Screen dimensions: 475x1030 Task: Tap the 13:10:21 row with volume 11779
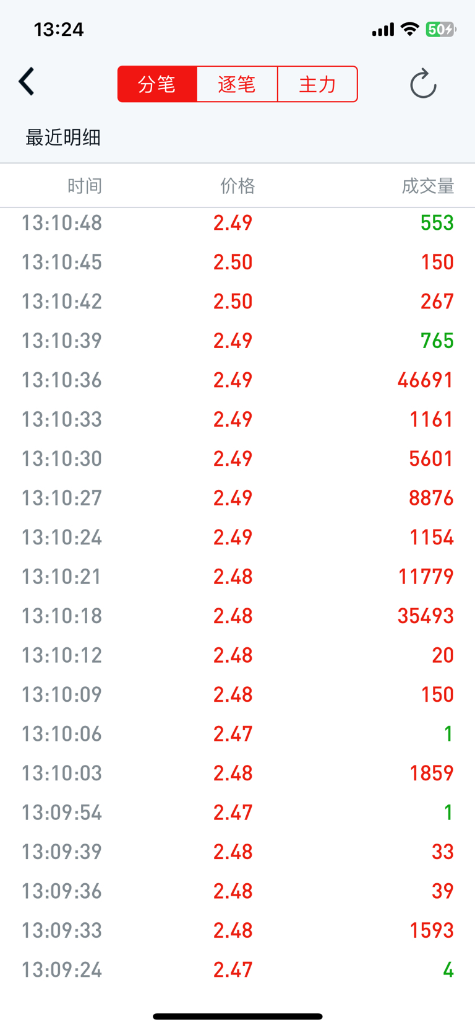(x=237, y=577)
